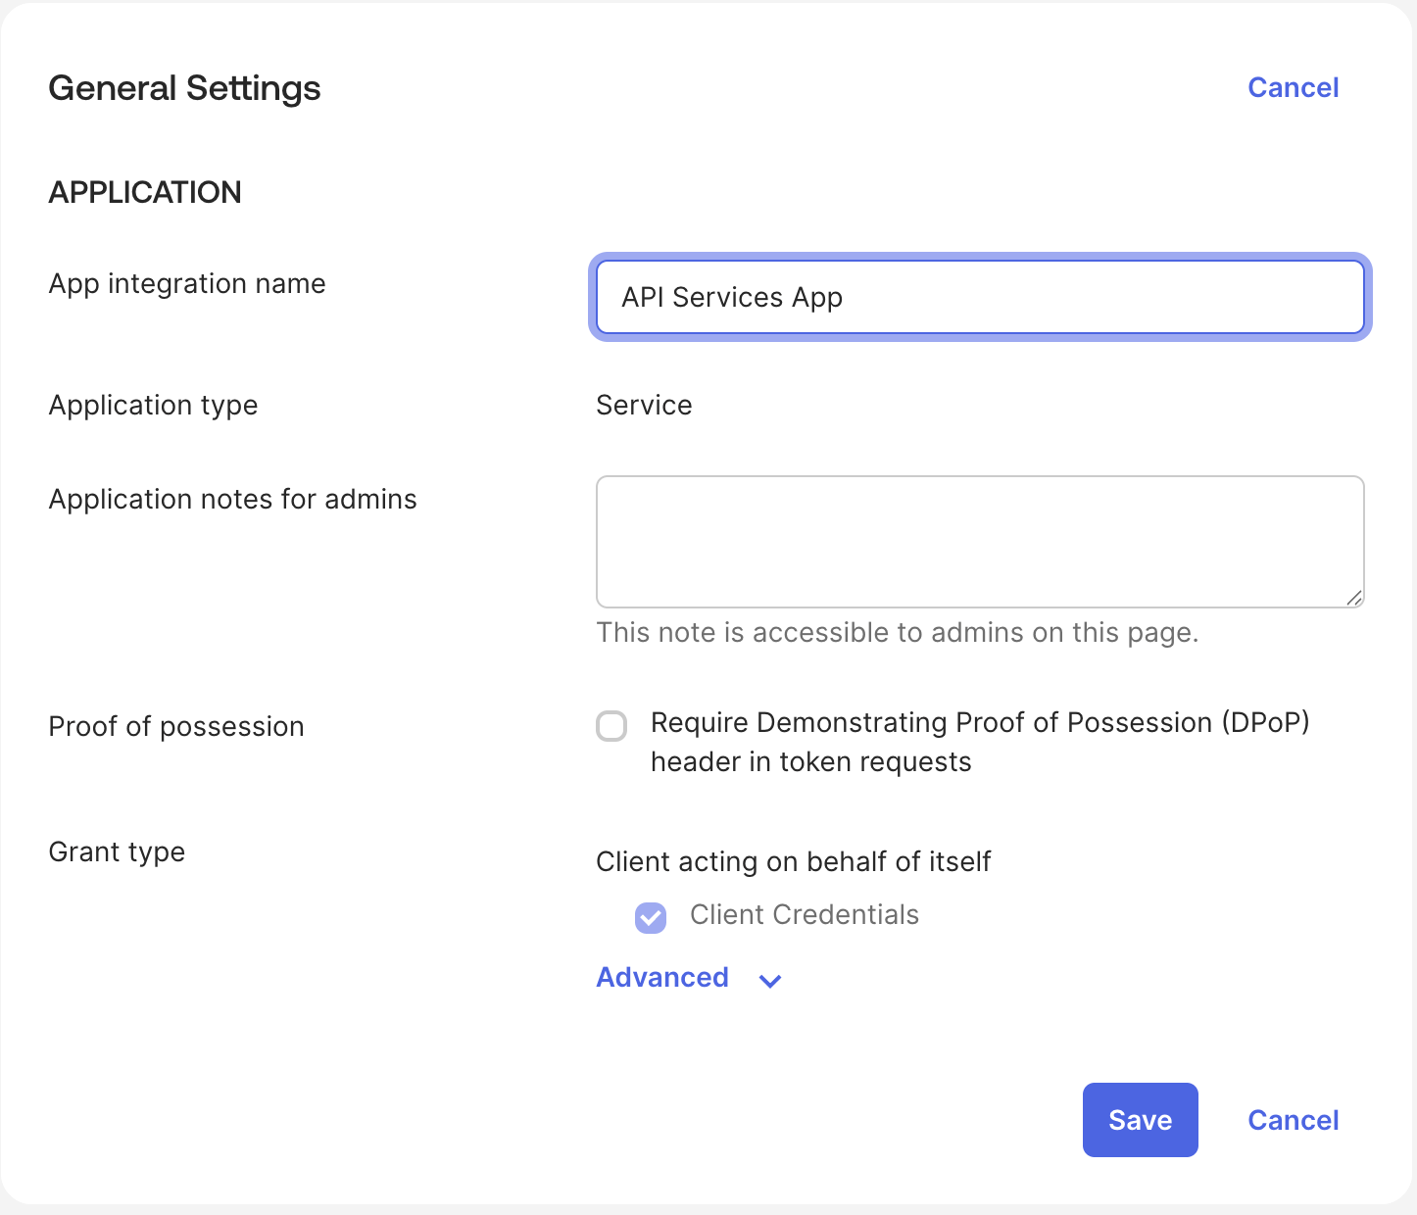Expand the Advanced grant type section

[662, 978]
